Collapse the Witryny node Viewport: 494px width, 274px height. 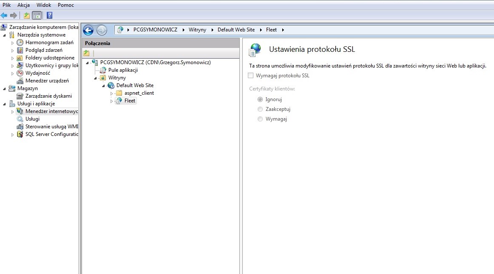pyautogui.click(x=95, y=78)
